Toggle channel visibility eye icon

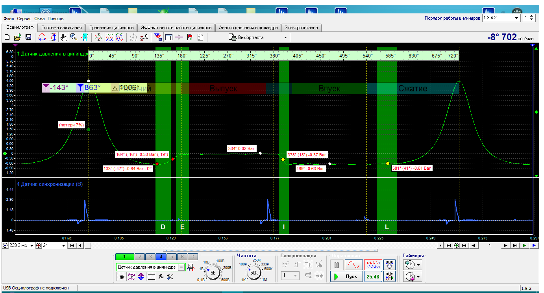click(122, 277)
